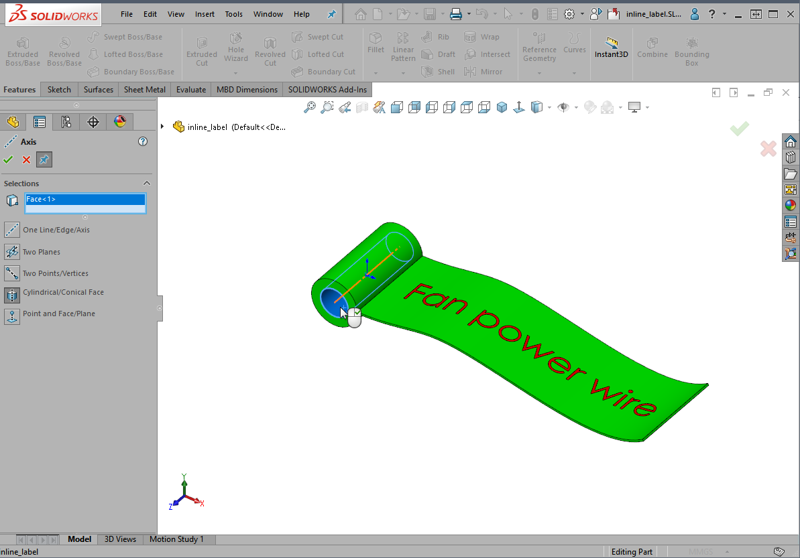Viewport: 800px width, 558px height.
Task: Open the Fillet dropdown arrow
Action: [x=376, y=73]
